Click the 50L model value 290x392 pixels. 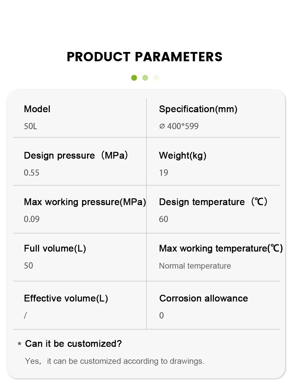[x=30, y=126]
